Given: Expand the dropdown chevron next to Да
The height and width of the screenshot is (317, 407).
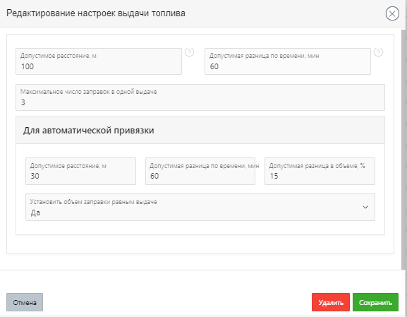Looking at the screenshot, I should pyautogui.click(x=365, y=207).
